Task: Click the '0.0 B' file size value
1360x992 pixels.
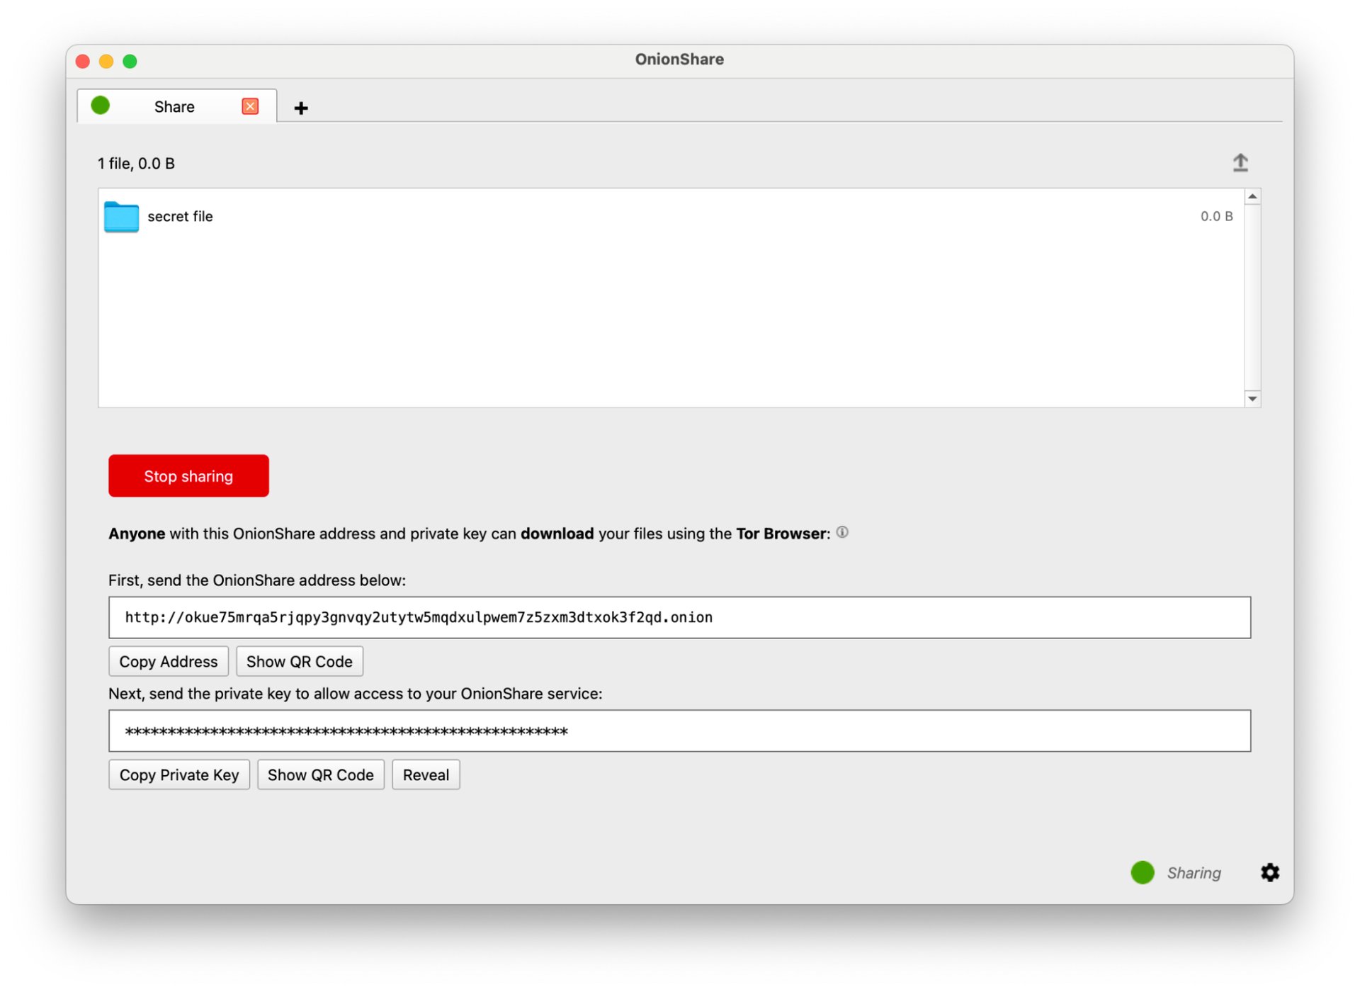Action: coord(1216,216)
